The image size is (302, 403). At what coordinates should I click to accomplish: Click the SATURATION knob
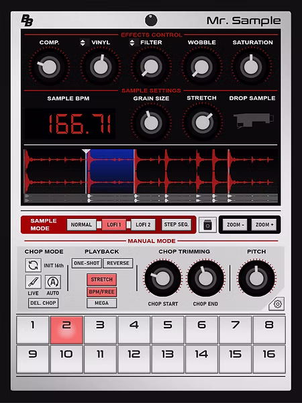coord(251,66)
